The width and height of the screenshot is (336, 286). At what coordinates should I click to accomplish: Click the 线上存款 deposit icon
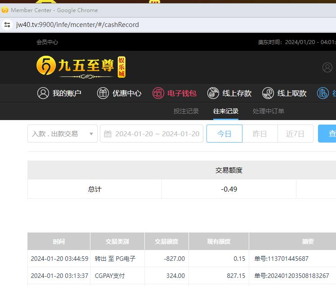(x=213, y=93)
